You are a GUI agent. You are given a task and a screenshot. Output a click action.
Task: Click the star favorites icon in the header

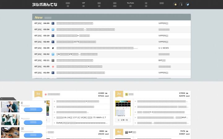175,5
